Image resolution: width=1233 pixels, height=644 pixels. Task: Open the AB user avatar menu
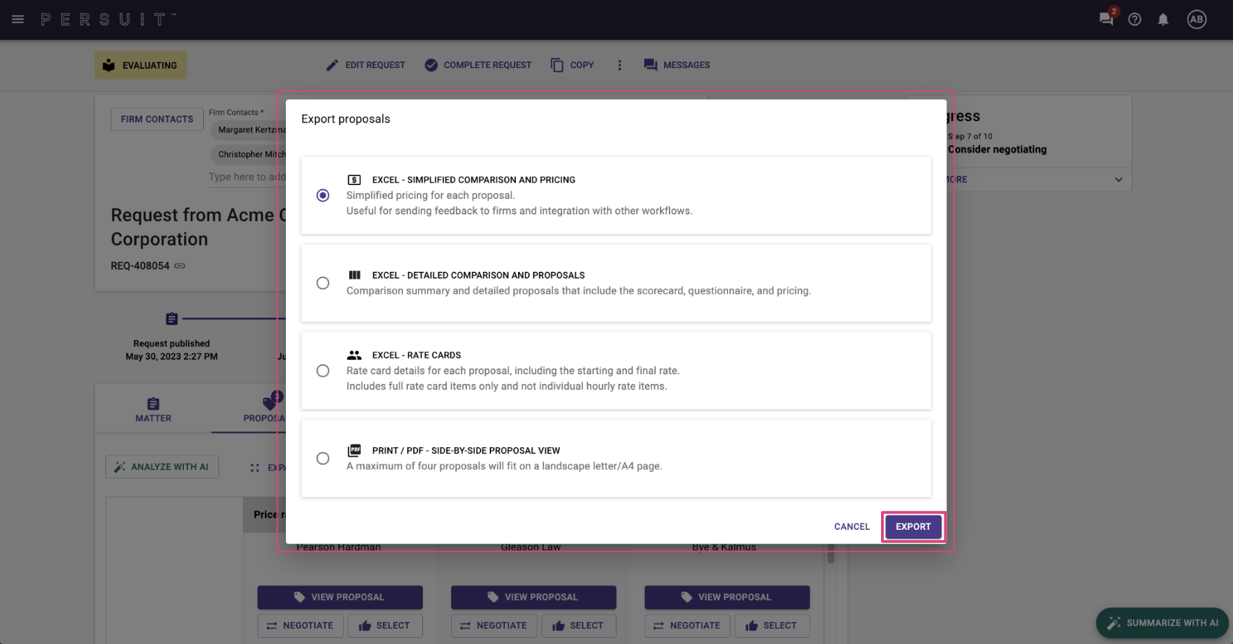1196,19
